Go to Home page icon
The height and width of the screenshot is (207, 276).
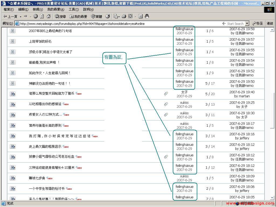(49, 16)
